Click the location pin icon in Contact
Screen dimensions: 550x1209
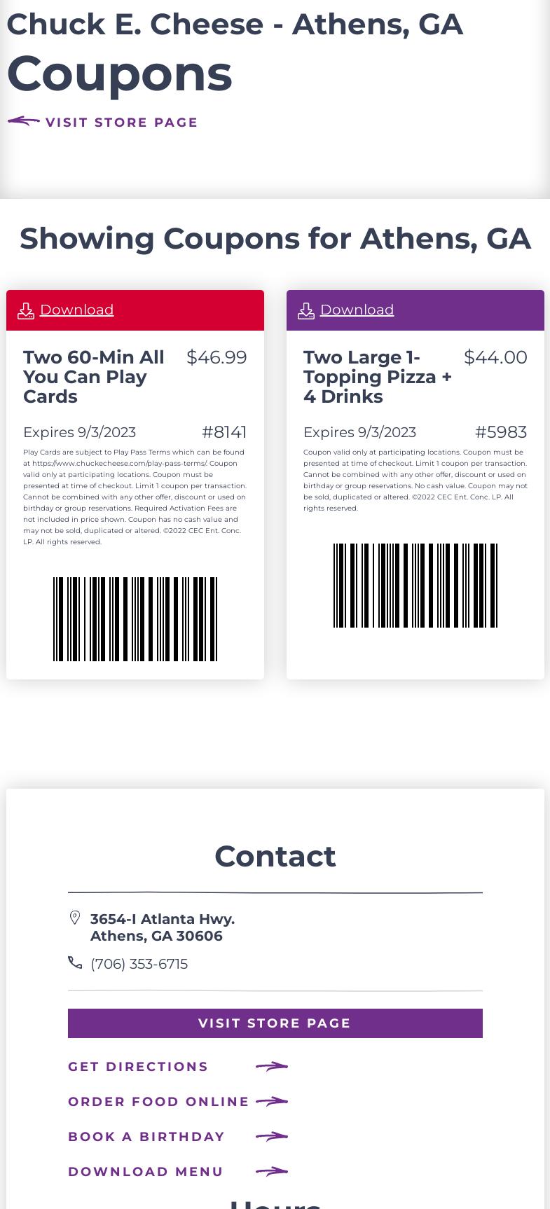[x=75, y=918]
